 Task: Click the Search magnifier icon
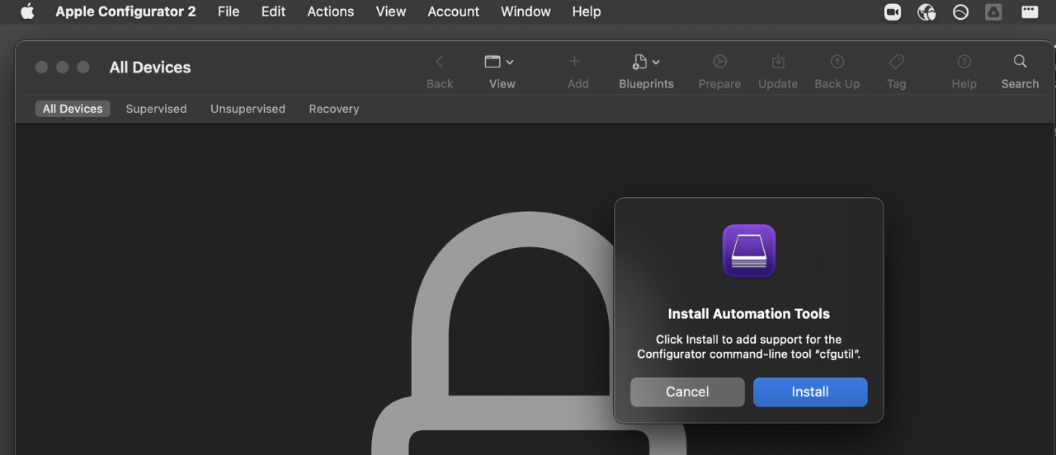(1020, 62)
